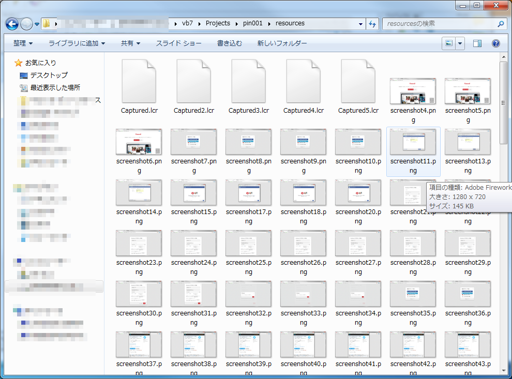Screen dimensions: 512x379
Task: Select 最近表示した場所 in the sidebar
Action: (55, 88)
